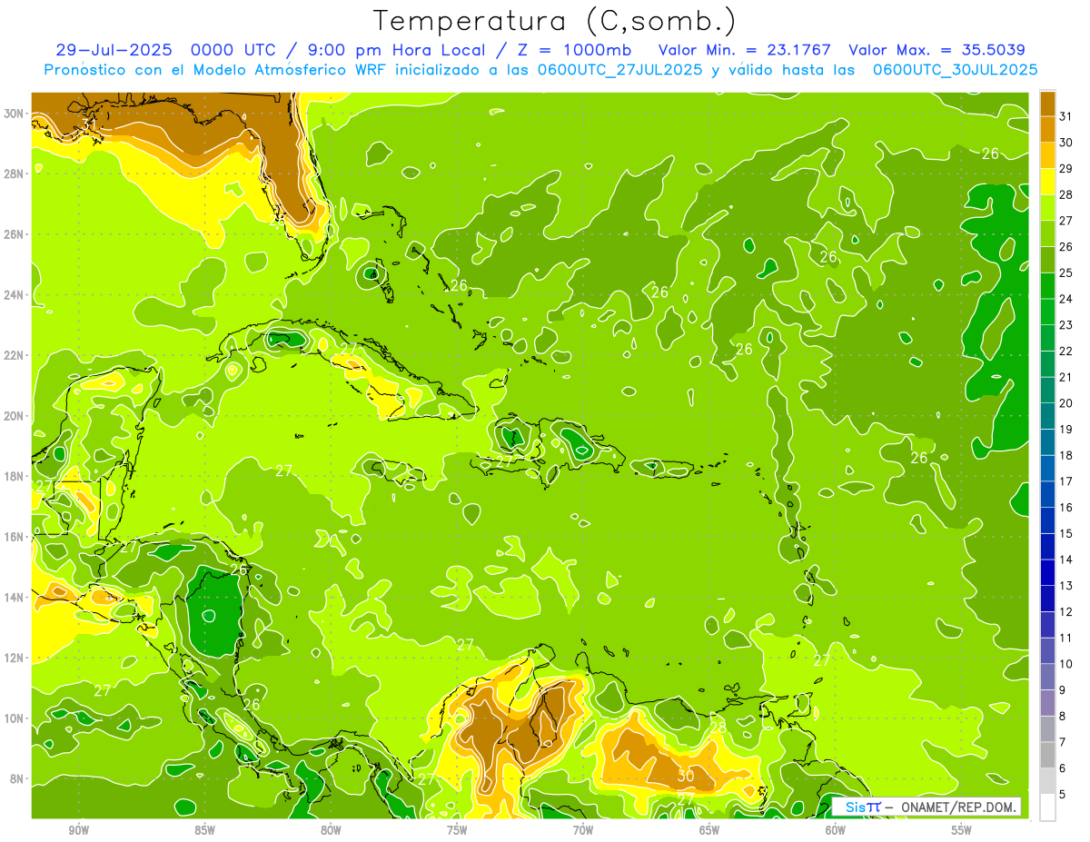Screen dimensions: 1090x842
Task: Click the "SisTT - ONAMET/REP.DOM." credit label
Action: pos(926,807)
